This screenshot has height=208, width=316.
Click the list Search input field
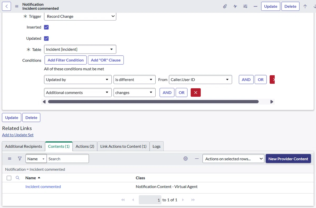click(68, 159)
